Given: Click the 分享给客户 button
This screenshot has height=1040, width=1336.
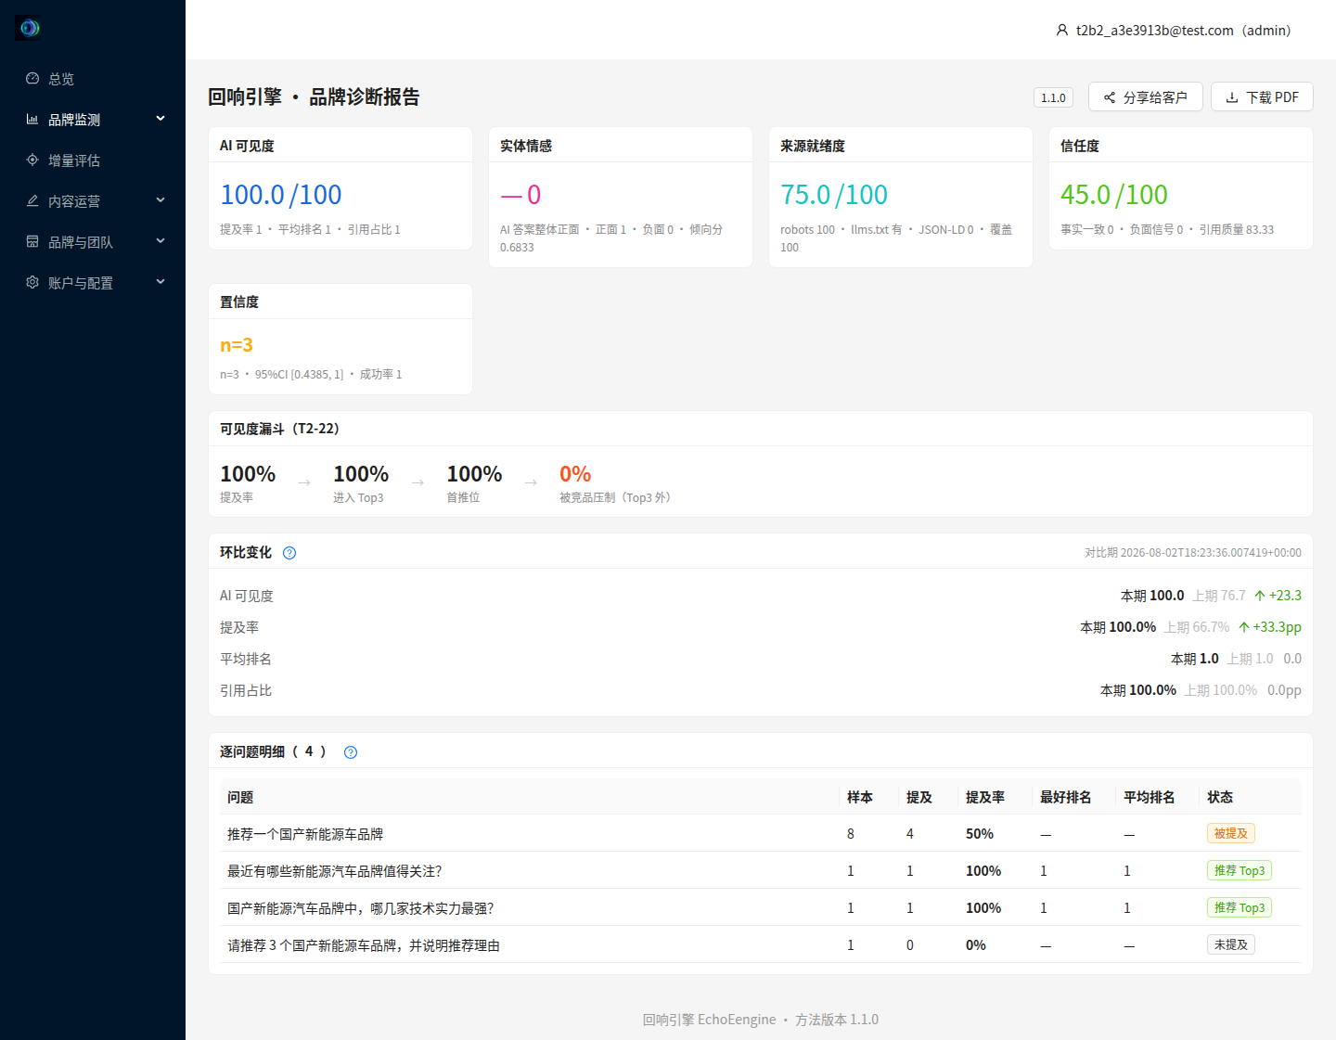Looking at the screenshot, I should click(1146, 97).
